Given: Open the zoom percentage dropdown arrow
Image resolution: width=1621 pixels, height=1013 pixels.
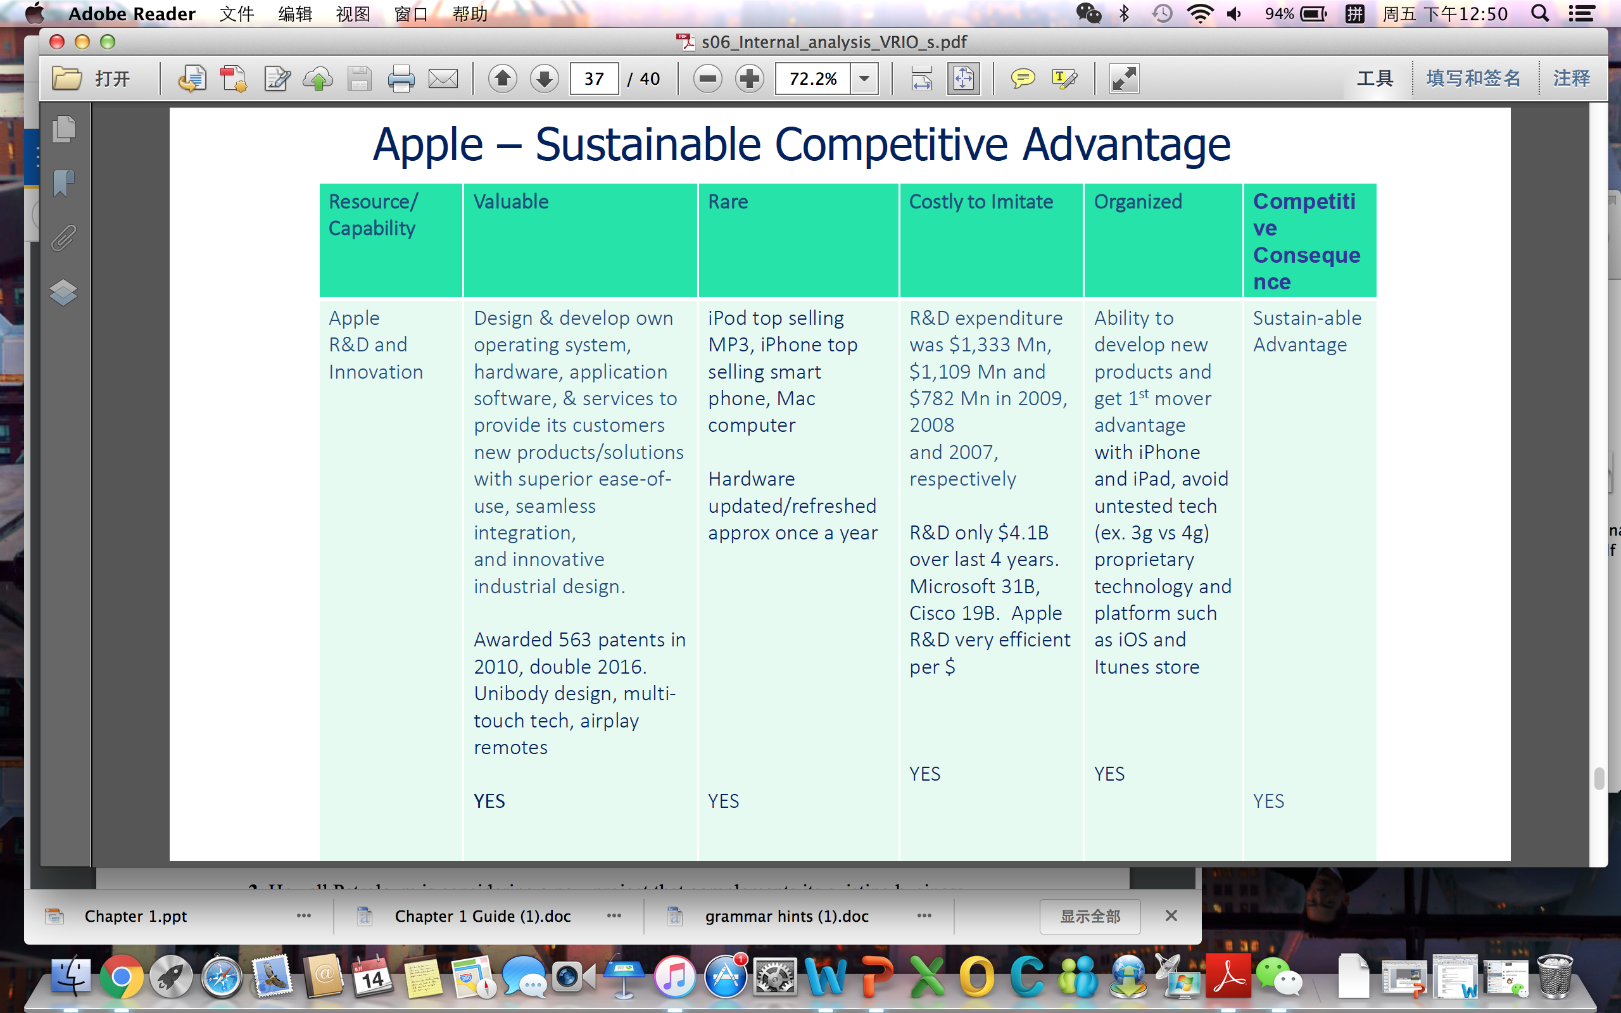Looking at the screenshot, I should [865, 79].
